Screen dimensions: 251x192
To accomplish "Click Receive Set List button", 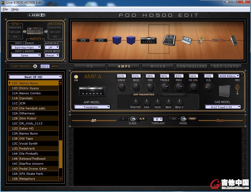I will tap(55, 32).
